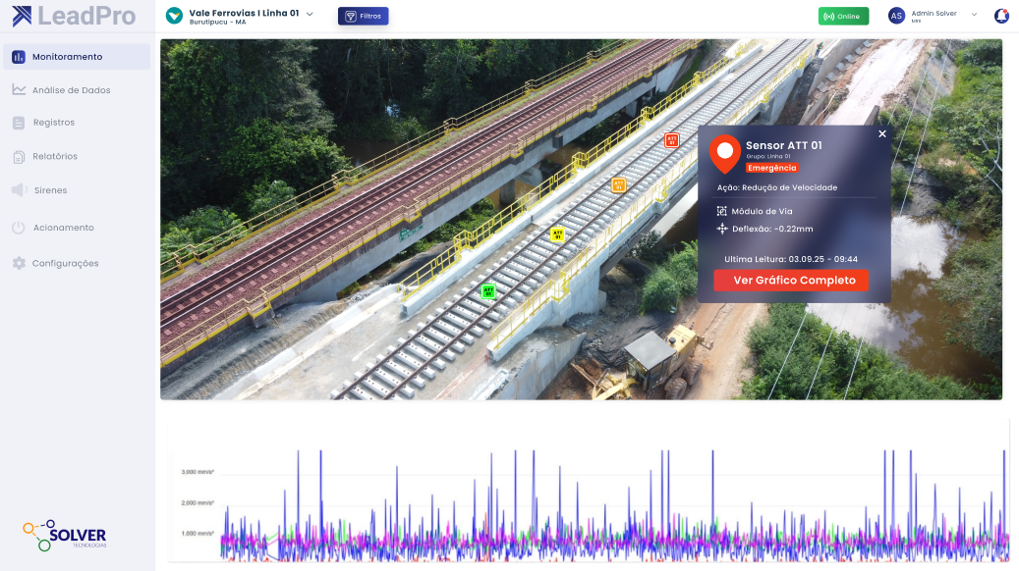Select the orange ATT sensor marker
The image size is (1019, 571).
(x=618, y=184)
